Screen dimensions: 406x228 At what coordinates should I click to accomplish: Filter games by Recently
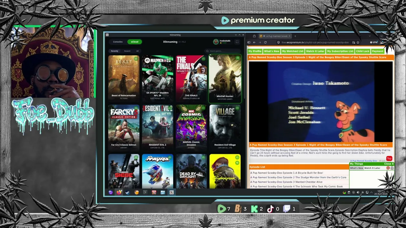115,51
